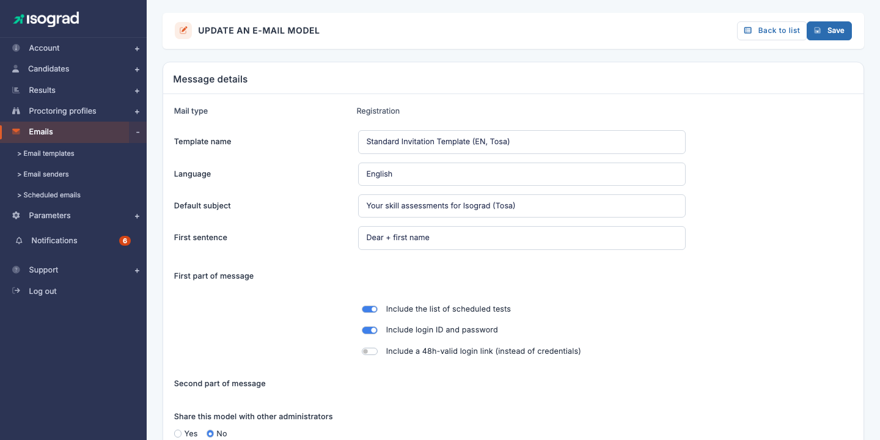Open the Support menu label
The width and height of the screenshot is (880, 440).
click(43, 269)
